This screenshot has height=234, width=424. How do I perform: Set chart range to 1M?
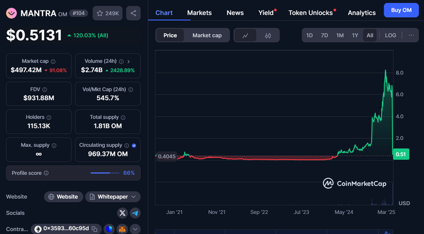pyautogui.click(x=340, y=35)
